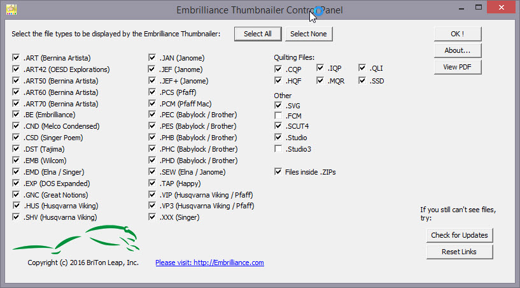Open the About... dialog
This screenshot has width=520, height=288.
point(458,50)
